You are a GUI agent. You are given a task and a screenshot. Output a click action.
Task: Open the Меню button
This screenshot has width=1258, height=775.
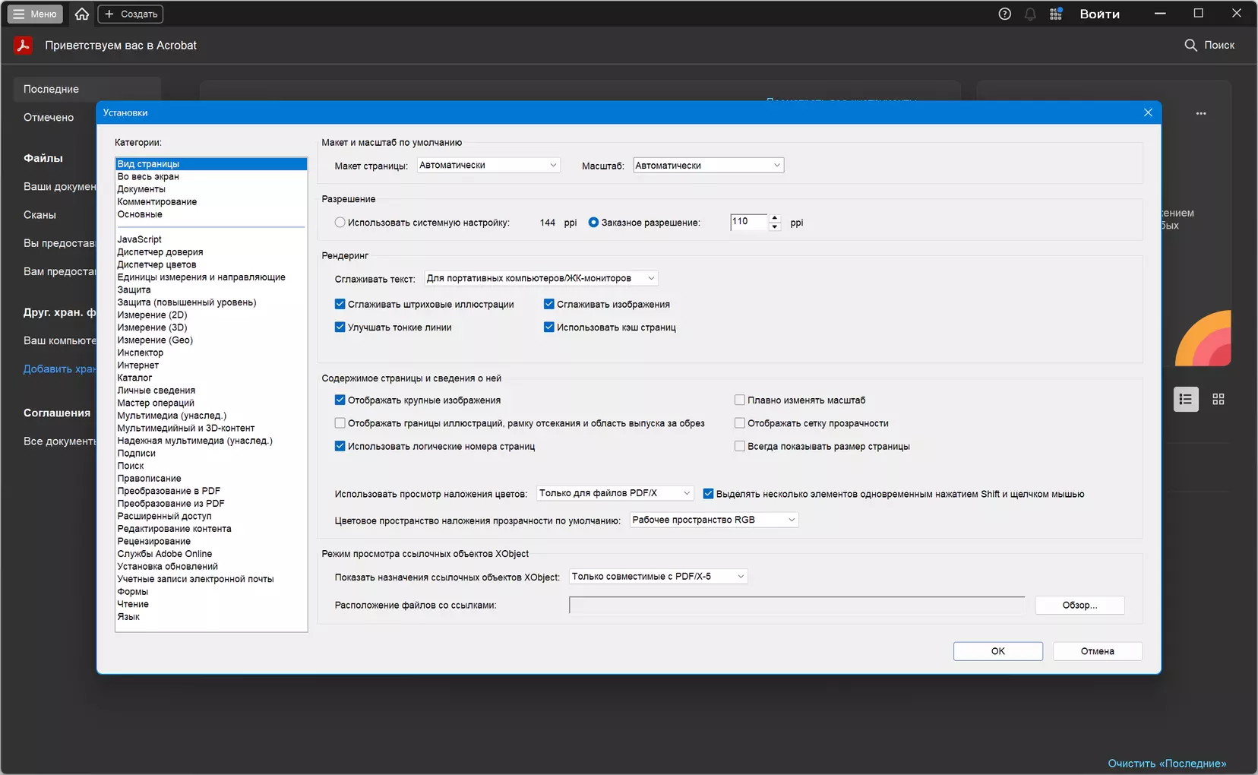(x=35, y=14)
